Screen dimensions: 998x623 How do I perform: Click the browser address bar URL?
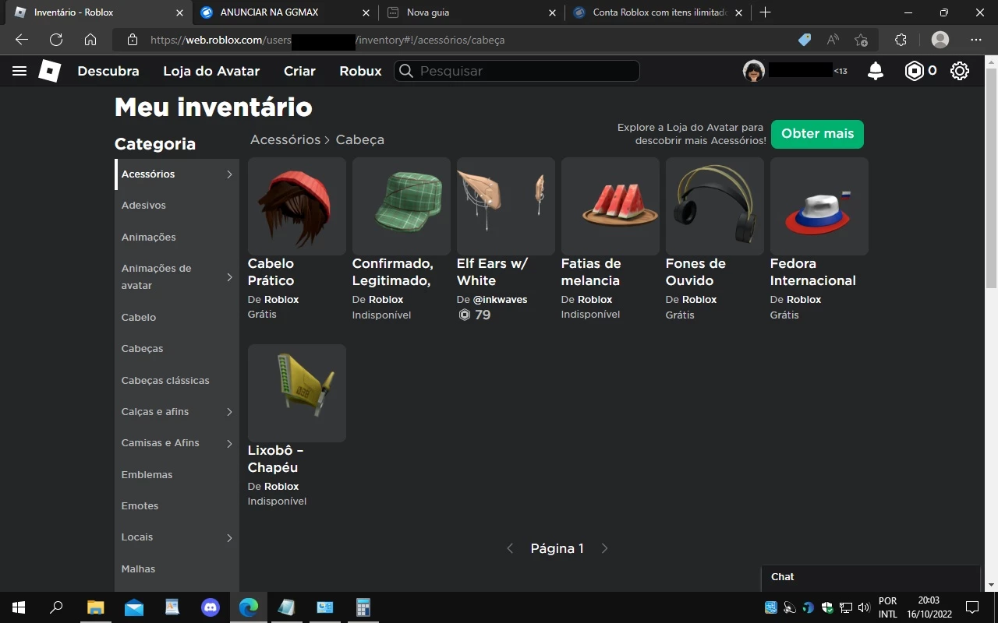click(327, 40)
